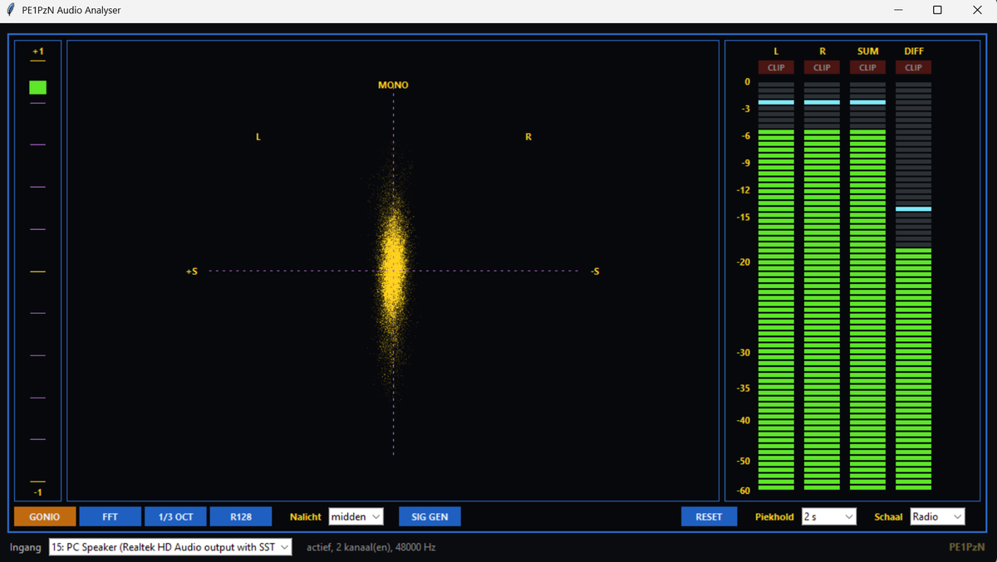This screenshot has width=997, height=562.
Task: Open the FFT analyser view
Action: point(110,516)
